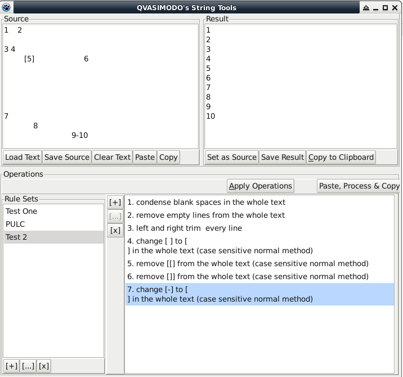The width and height of the screenshot is (403, 377).
Task: Click the paw app icon in title bar
Action: tap(6, 7)
